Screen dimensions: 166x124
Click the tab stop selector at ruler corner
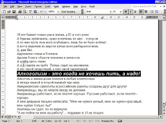(x=3, y=17)
